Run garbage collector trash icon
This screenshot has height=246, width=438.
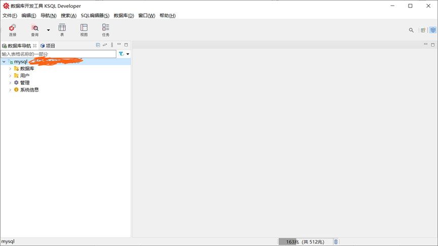pos(336,242)
